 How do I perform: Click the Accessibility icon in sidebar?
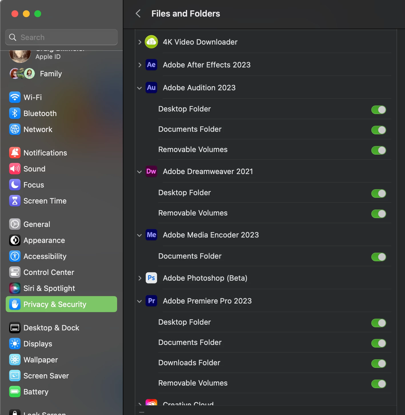coord(15,256)
